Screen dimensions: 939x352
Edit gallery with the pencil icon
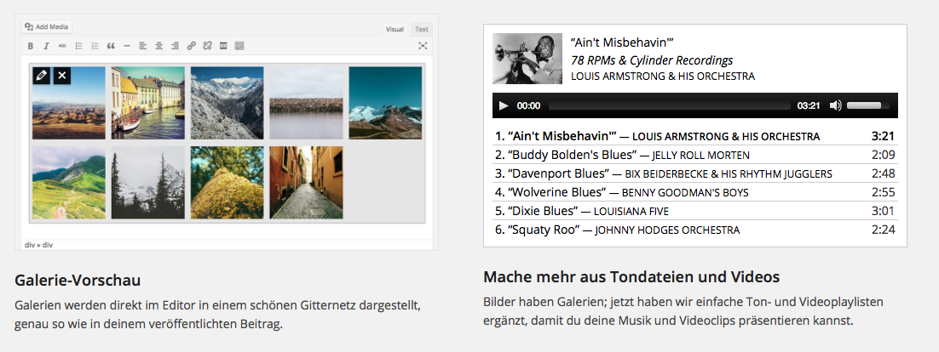(x=41, y=76)
